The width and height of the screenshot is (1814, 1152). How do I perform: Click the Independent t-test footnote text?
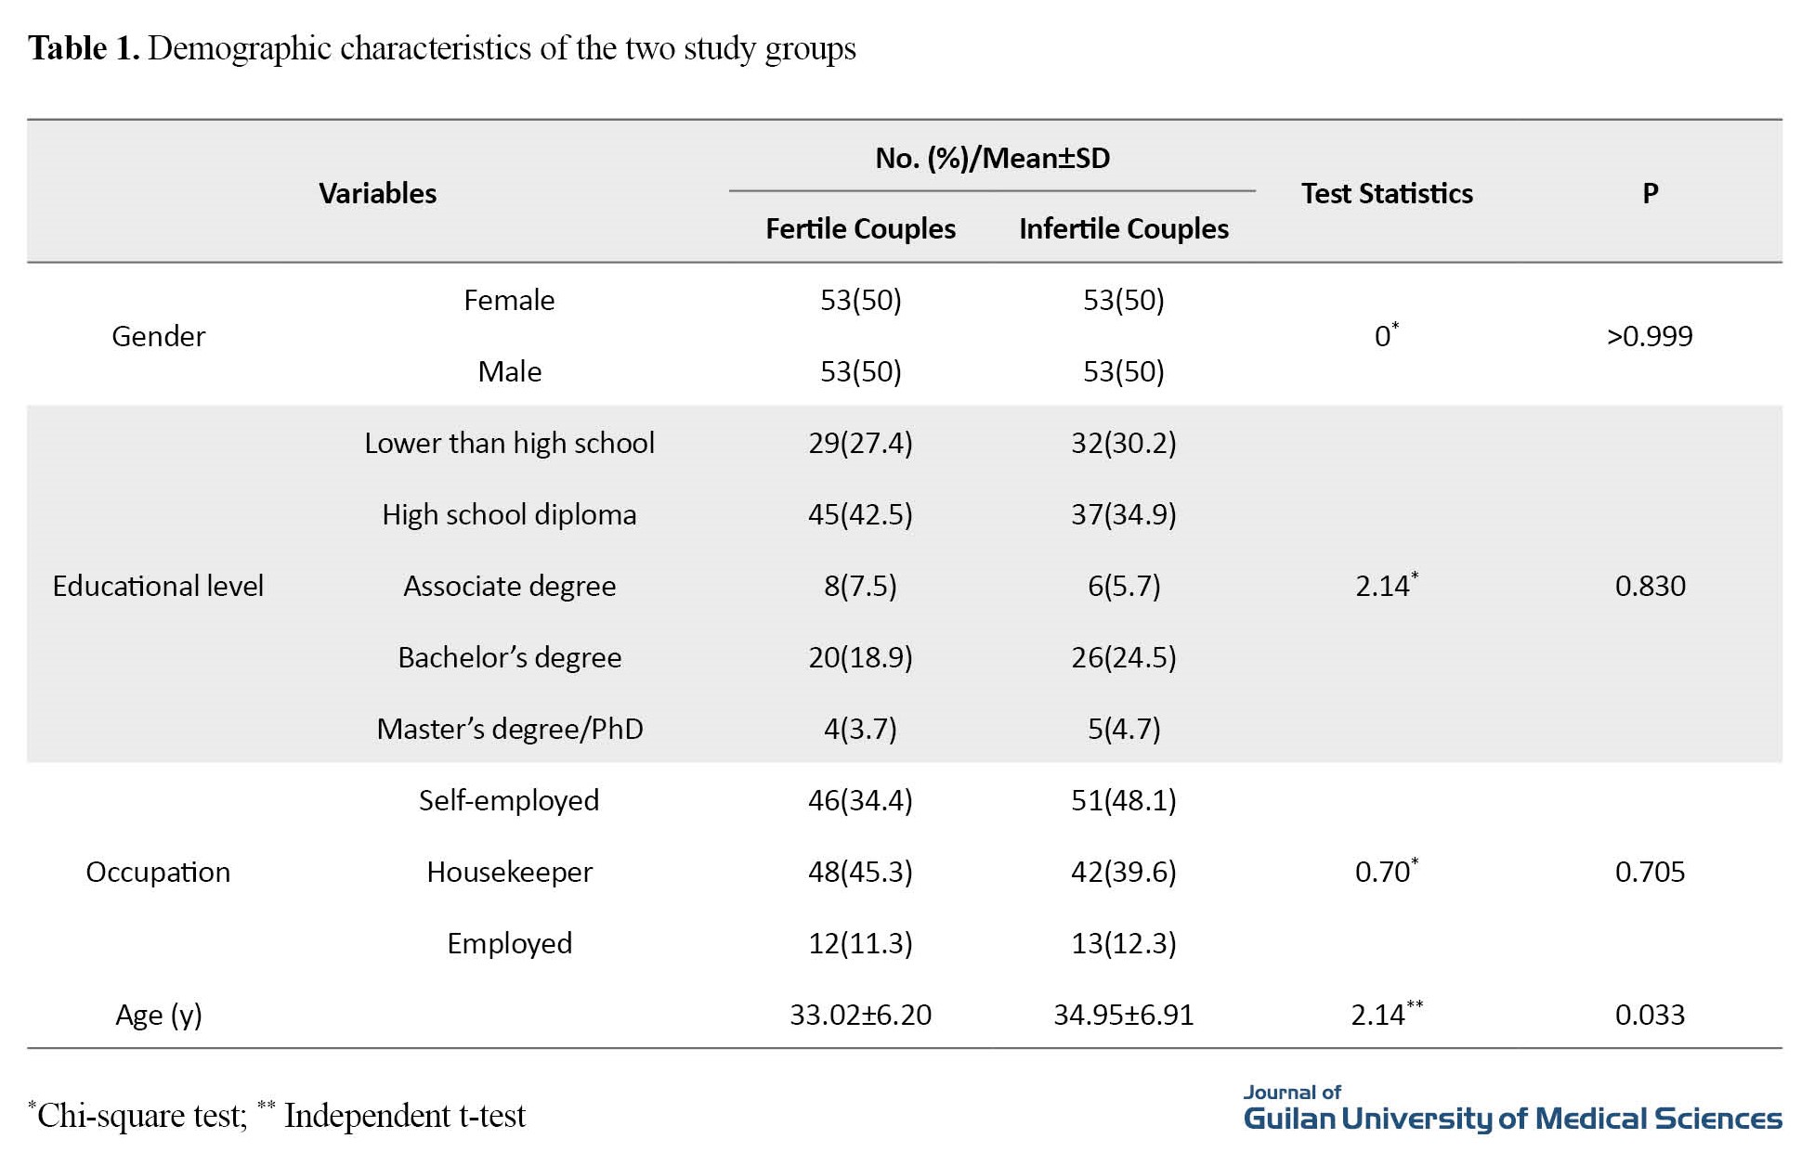(404, 1115)
